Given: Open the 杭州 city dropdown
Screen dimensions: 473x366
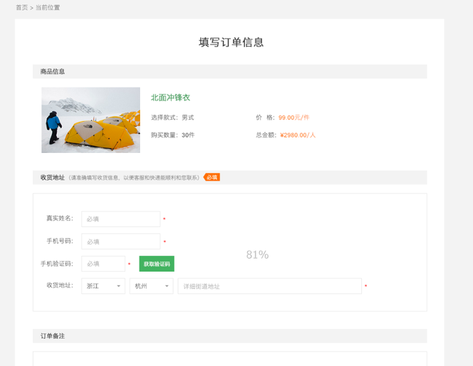Looking at the screenshot, I should pyautogui.click(x=151, y=286).
